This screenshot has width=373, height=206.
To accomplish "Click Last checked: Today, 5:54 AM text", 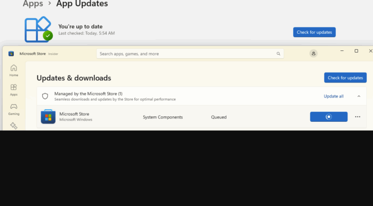I will (x=87, y=33).
